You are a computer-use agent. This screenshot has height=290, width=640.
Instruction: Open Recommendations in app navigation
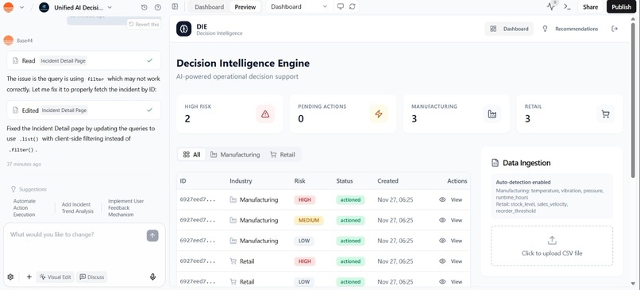571,29
